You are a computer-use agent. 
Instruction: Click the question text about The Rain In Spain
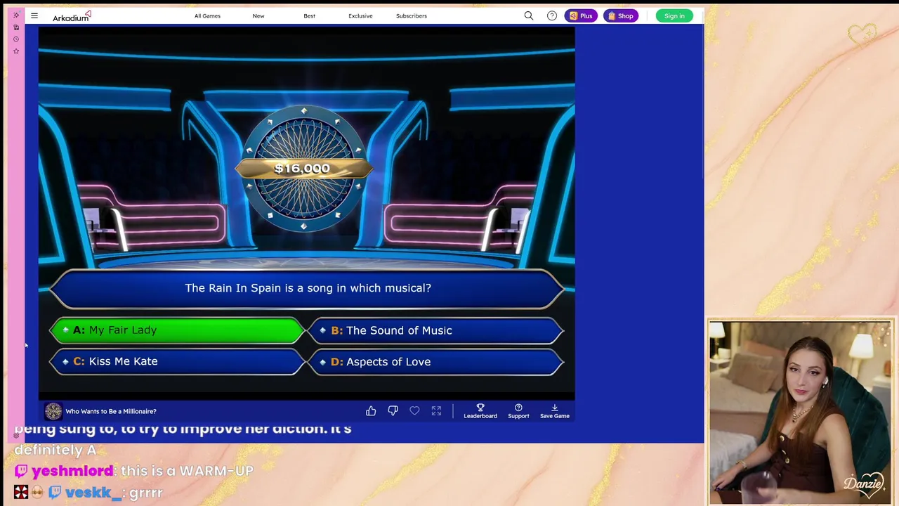pos(308,288)
